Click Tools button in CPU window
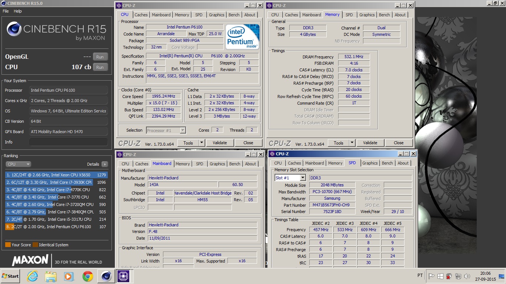The height and width of the screenshot is (284, 506). 188,143
